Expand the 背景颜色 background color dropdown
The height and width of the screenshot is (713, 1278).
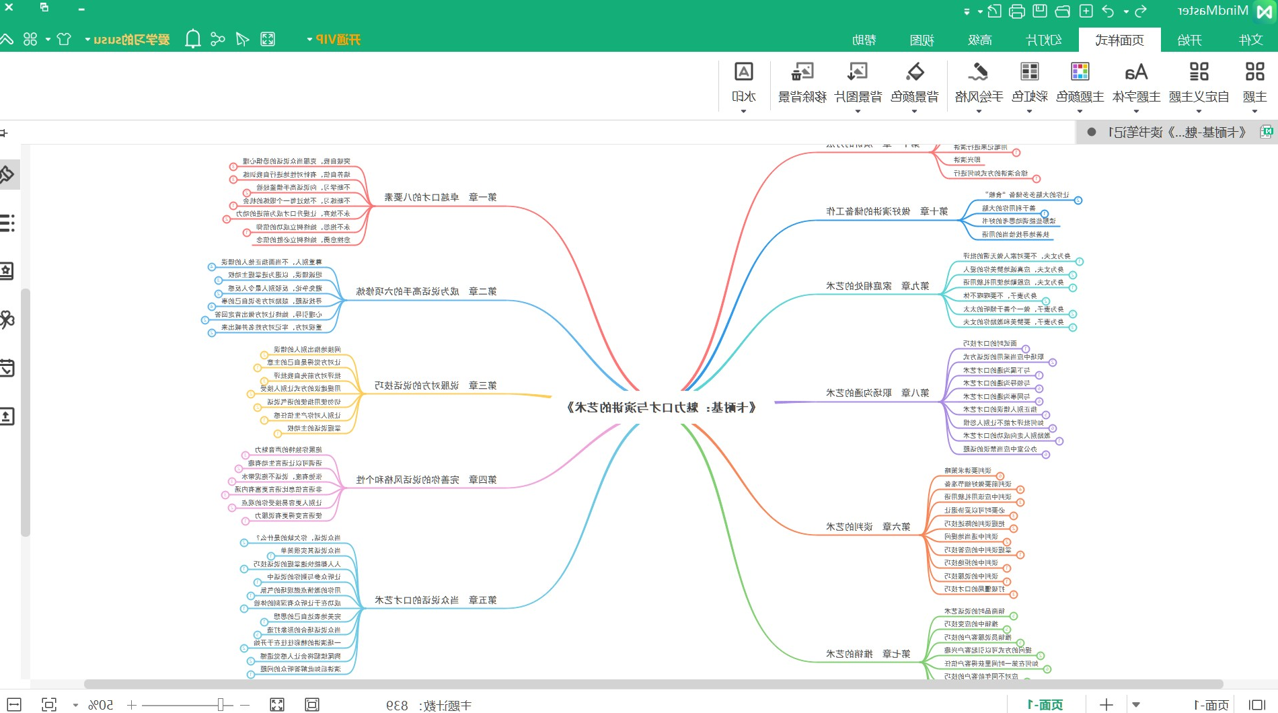[x=914, y=112]
